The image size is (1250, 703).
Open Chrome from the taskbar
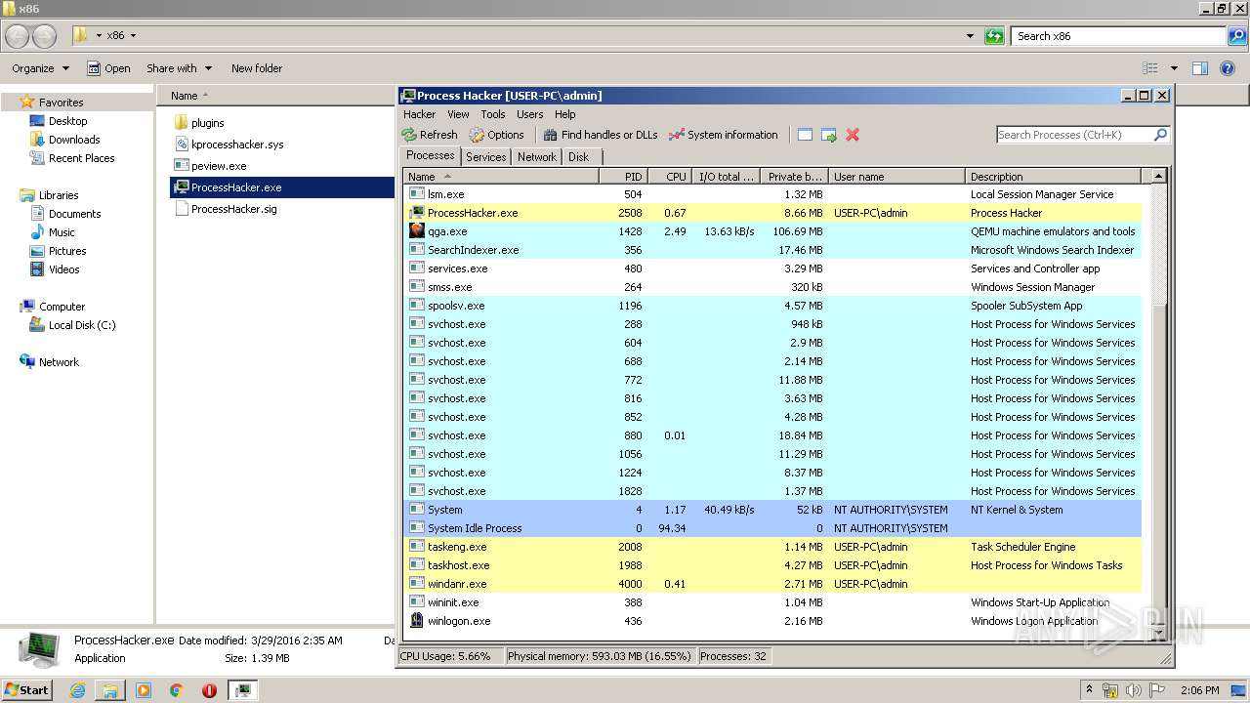[x=176, y=690]
